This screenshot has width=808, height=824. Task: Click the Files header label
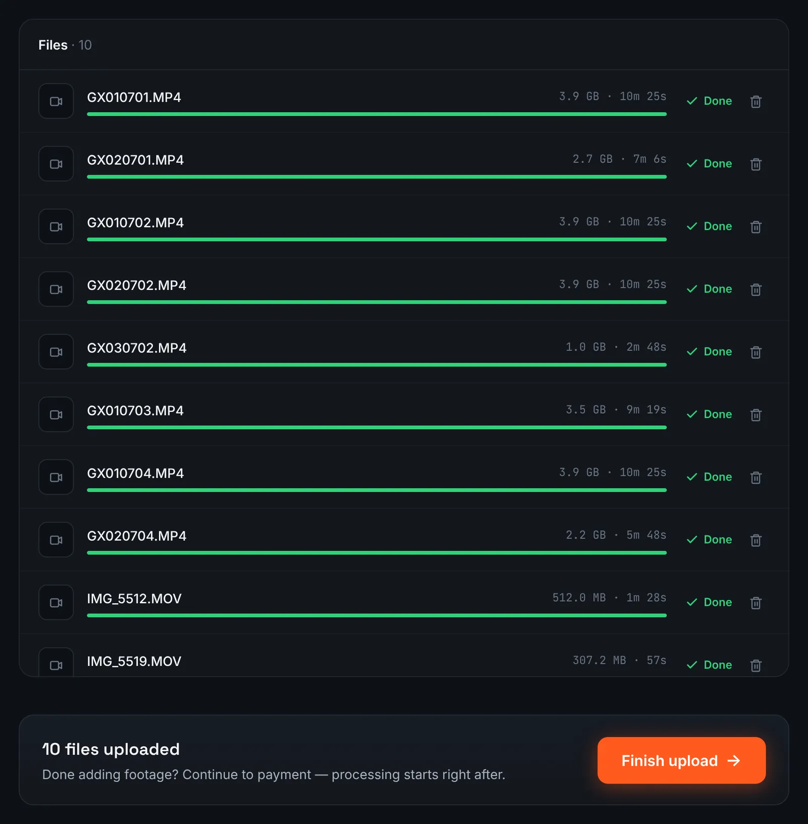point(53,45)
